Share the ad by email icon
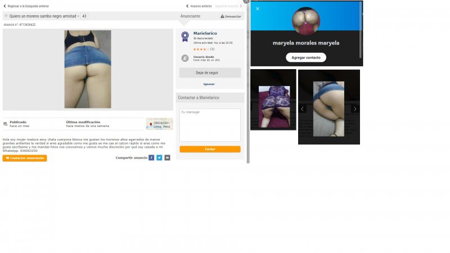The width and height of the screenshot is (450, 253). pyautogui.click(x=167, y=158)
